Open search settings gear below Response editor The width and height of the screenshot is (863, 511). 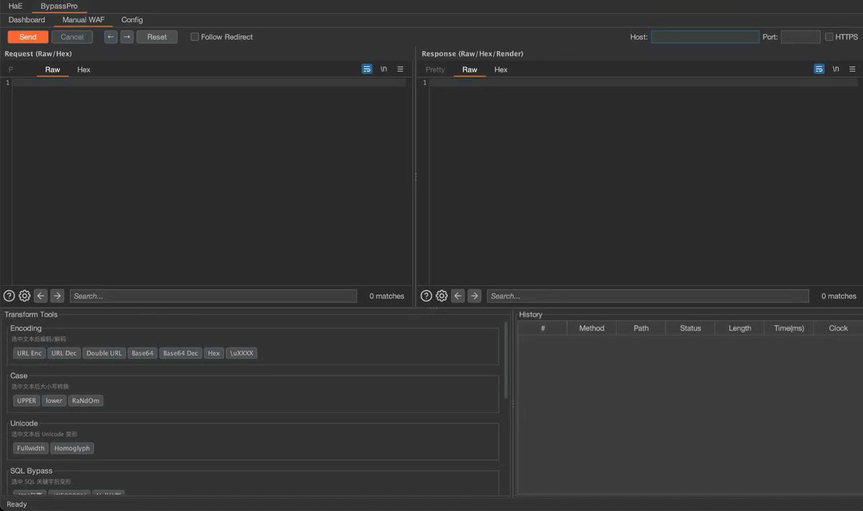442,296
